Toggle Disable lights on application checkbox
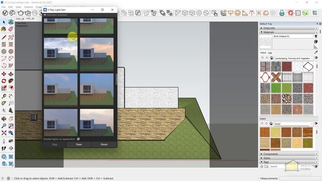 pos(78,139)
